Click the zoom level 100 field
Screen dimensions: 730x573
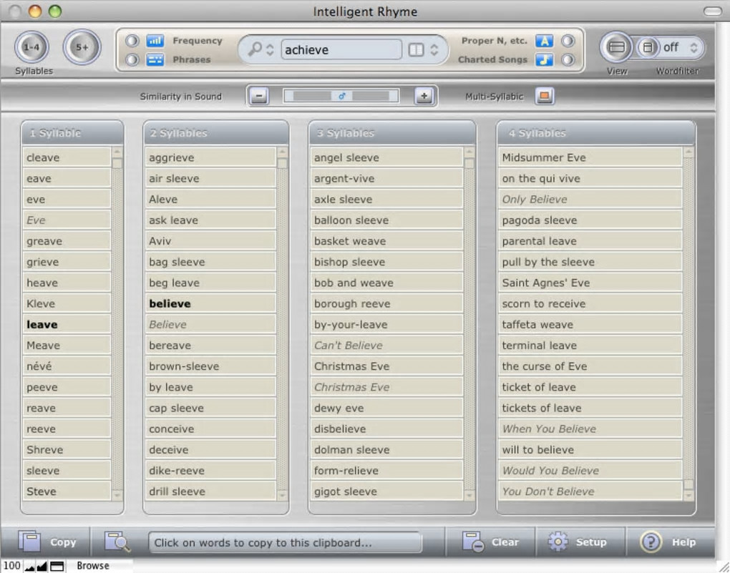[11, 566]
